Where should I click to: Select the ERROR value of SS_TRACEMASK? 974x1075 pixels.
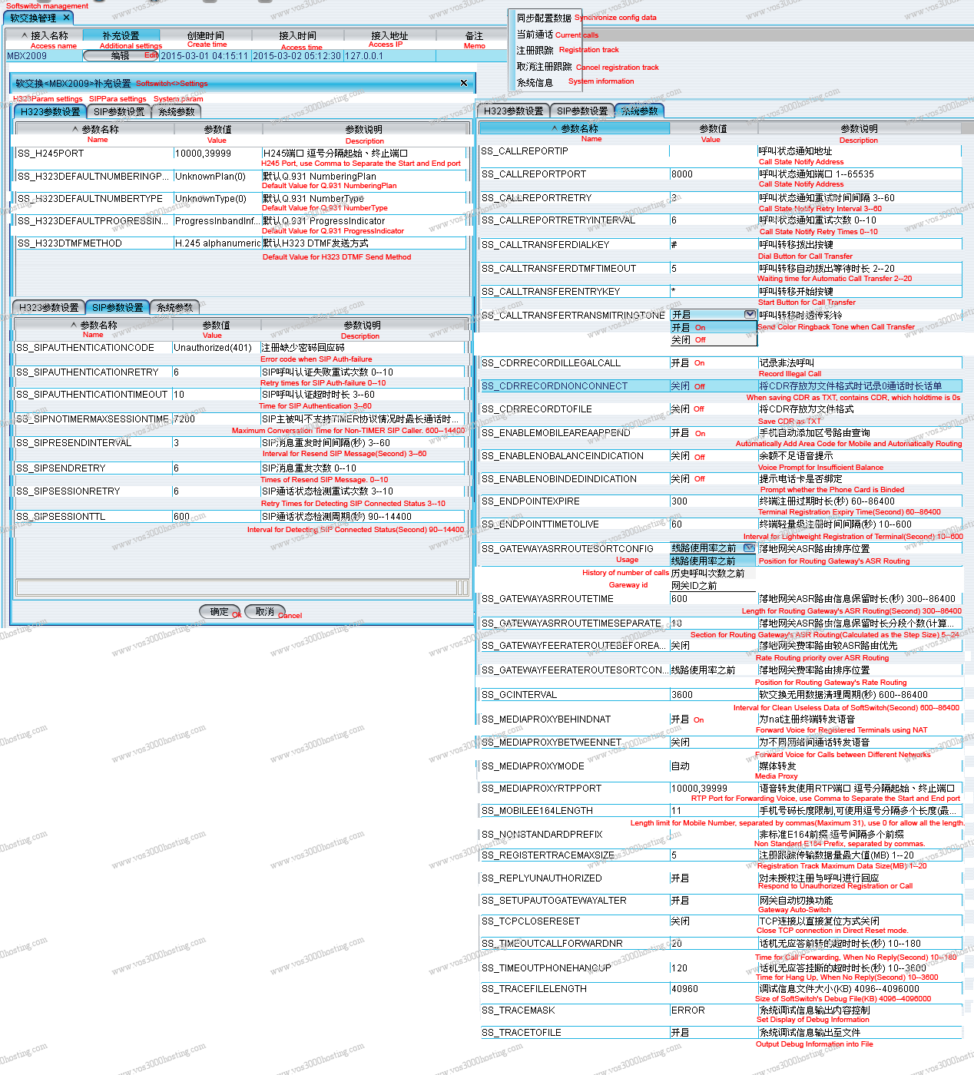coord(714,1011)
